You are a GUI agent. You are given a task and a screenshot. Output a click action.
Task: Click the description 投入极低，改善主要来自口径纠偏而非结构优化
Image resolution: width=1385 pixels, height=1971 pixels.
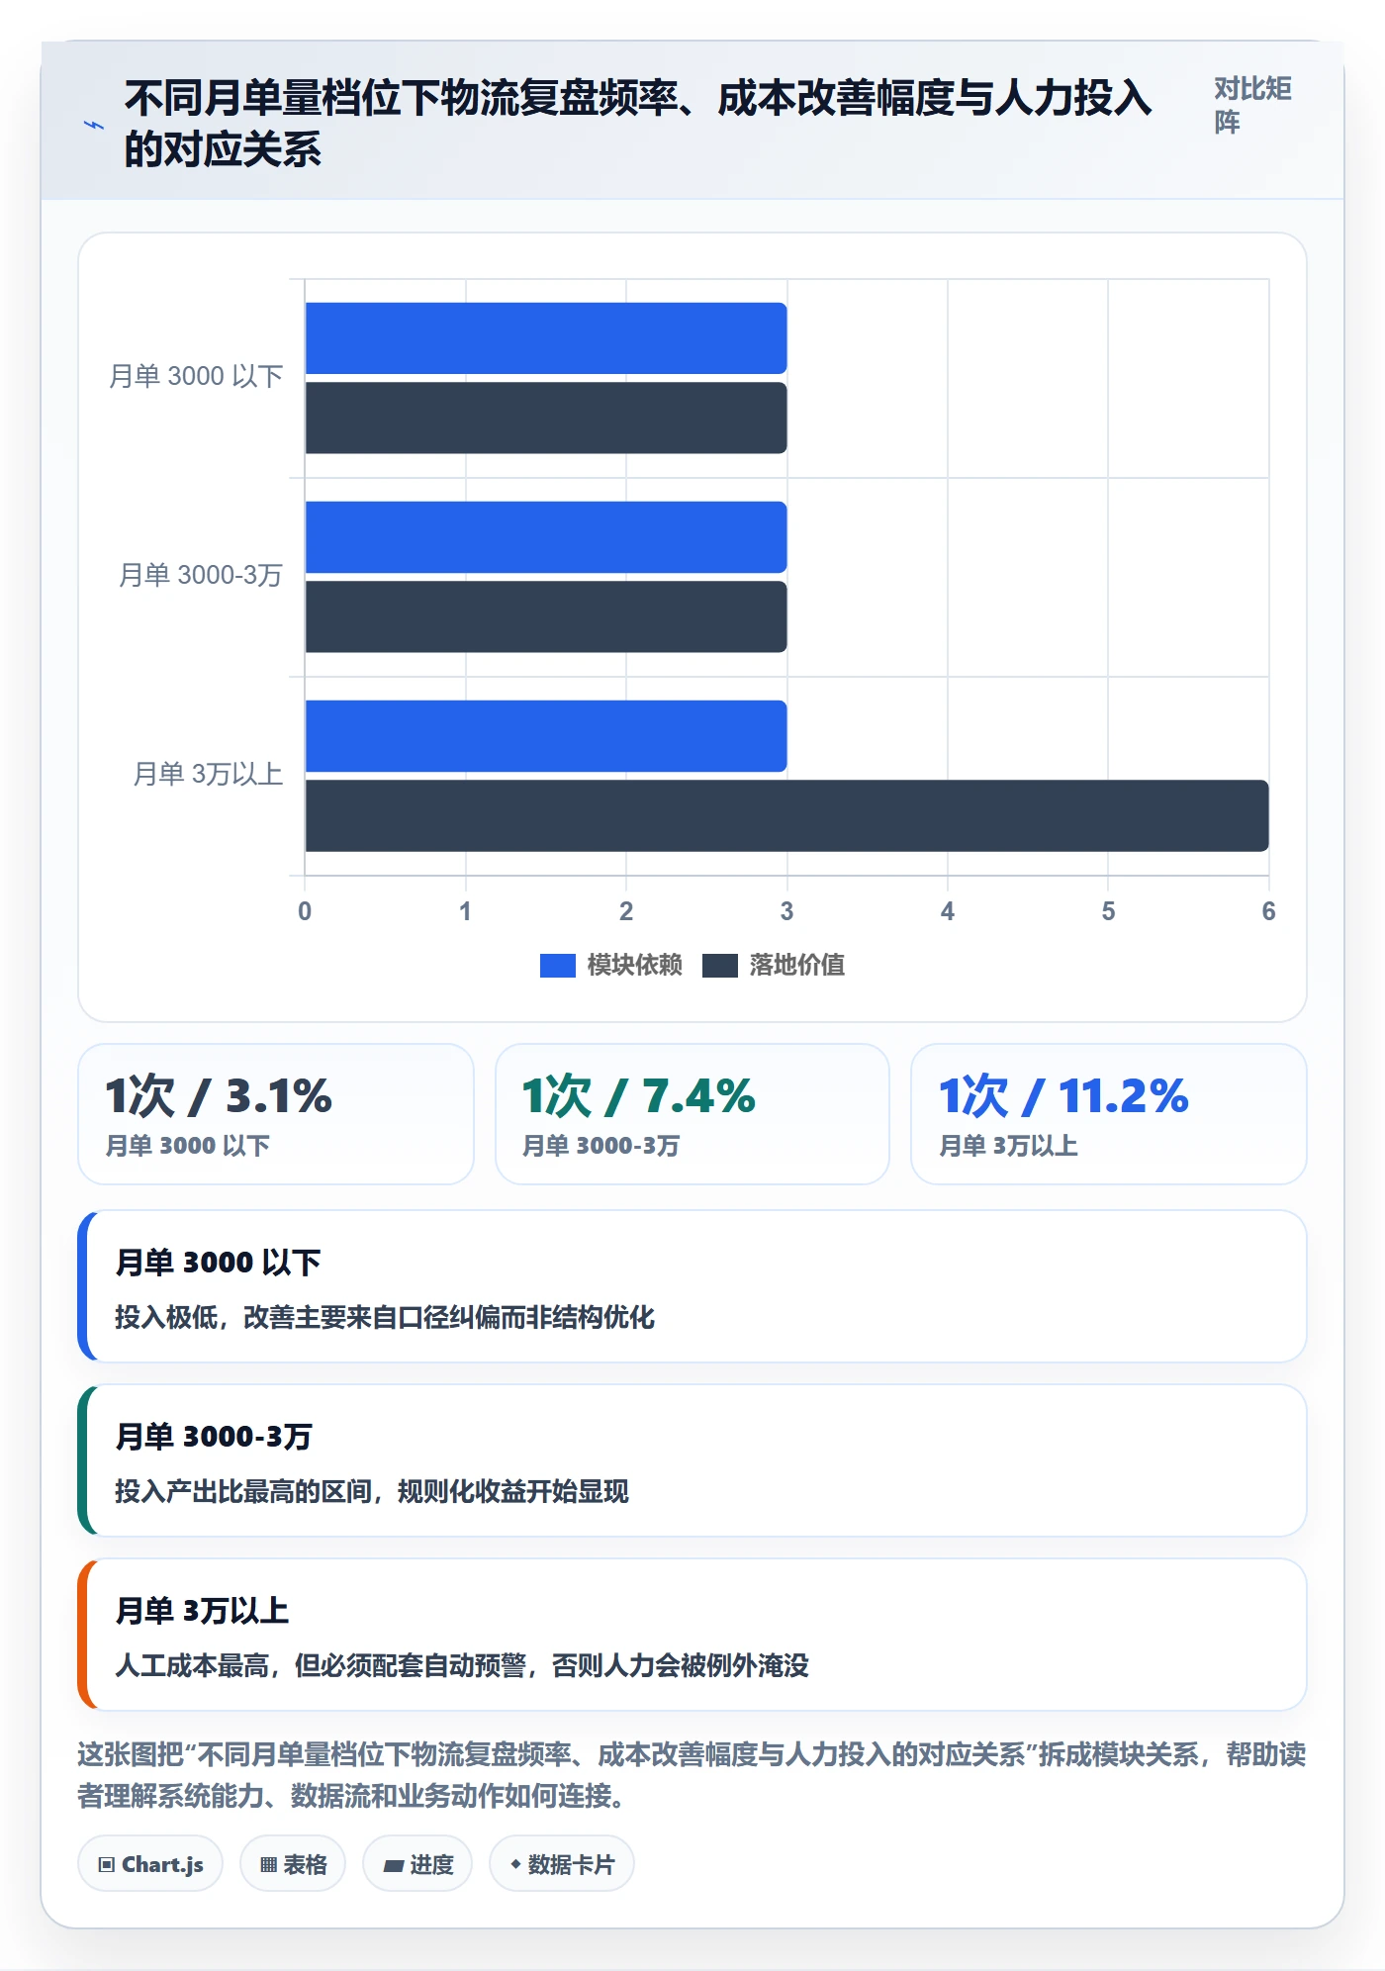(385, 1318)
